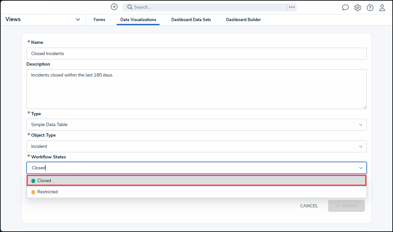Click the Workflow States input with Closed
This screenshot has height=232, width=393.
tap(196, 168)
